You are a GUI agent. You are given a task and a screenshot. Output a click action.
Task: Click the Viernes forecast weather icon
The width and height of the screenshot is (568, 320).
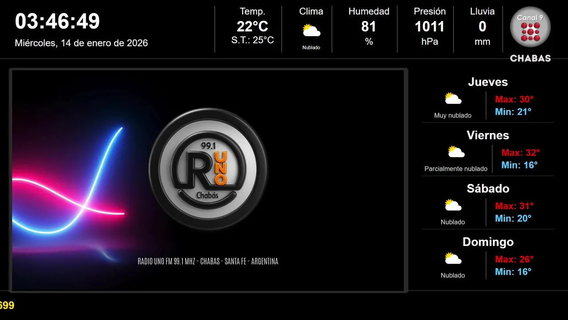[456, 152]
